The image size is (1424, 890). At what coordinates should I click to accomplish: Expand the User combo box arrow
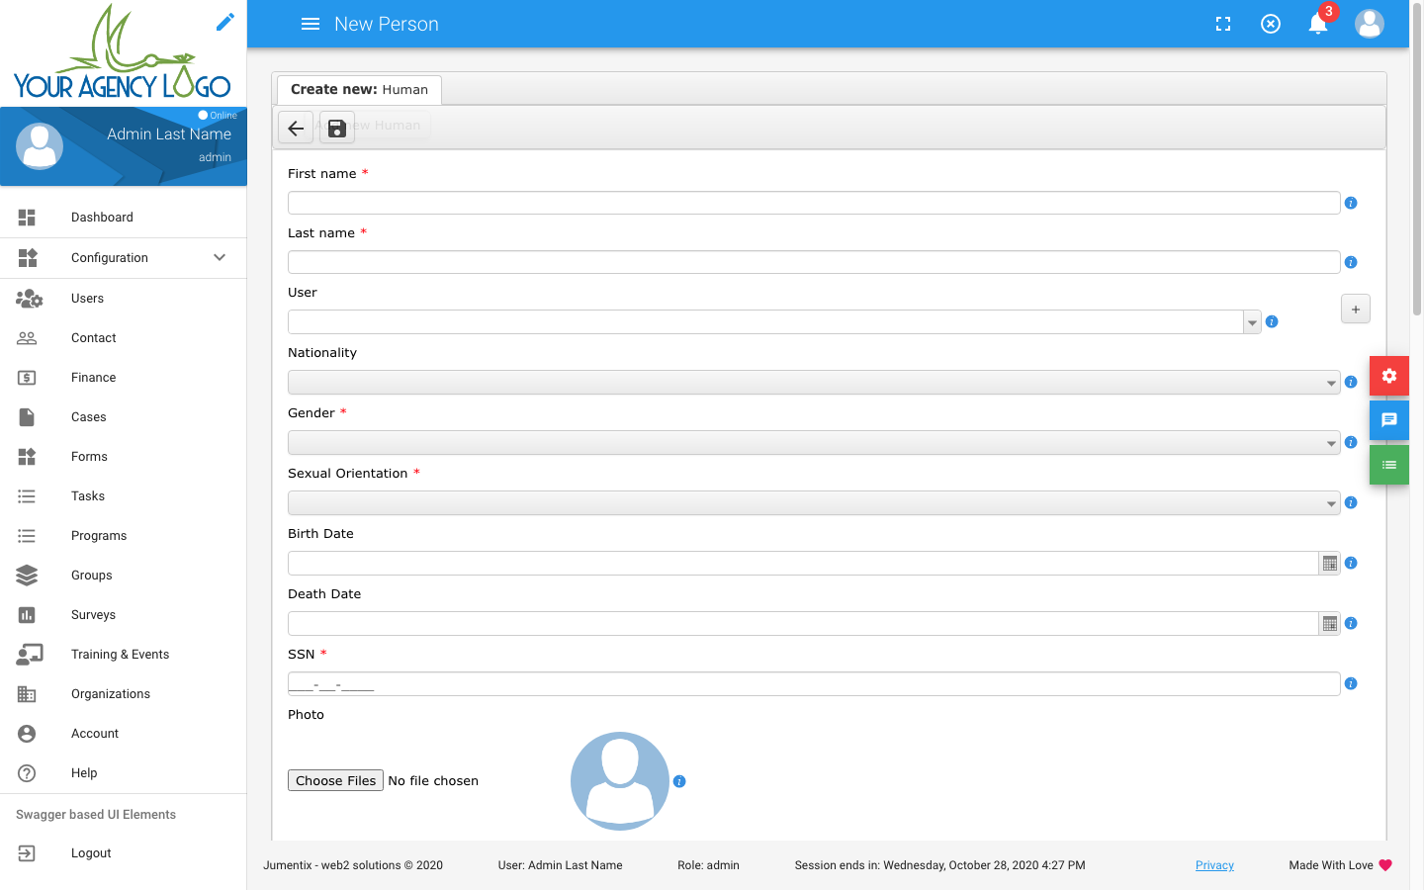pos(1252,322)
